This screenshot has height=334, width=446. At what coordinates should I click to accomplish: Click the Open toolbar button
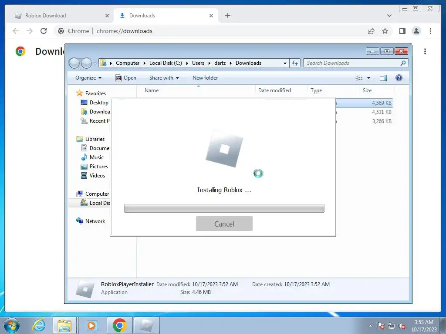(x=126, y=78)
